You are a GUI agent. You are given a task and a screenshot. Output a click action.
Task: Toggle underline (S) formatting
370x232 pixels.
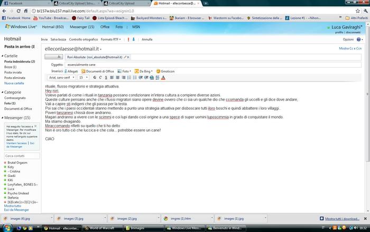point(106,77)
